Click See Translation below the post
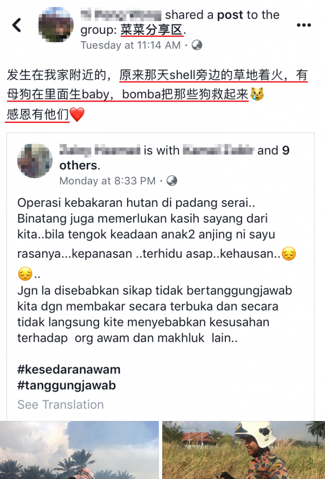325x479 pixels. (60, 405)
